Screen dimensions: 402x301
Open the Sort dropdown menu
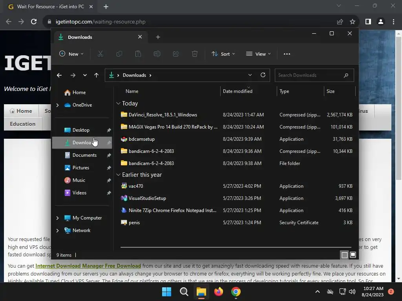(223, 54)
